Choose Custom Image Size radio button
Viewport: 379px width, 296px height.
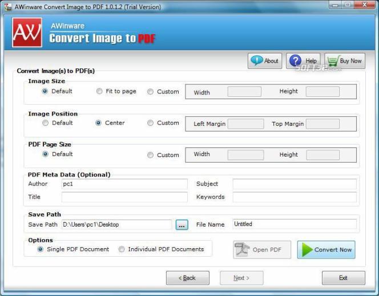pyautogui.click(x=150, y=92)
